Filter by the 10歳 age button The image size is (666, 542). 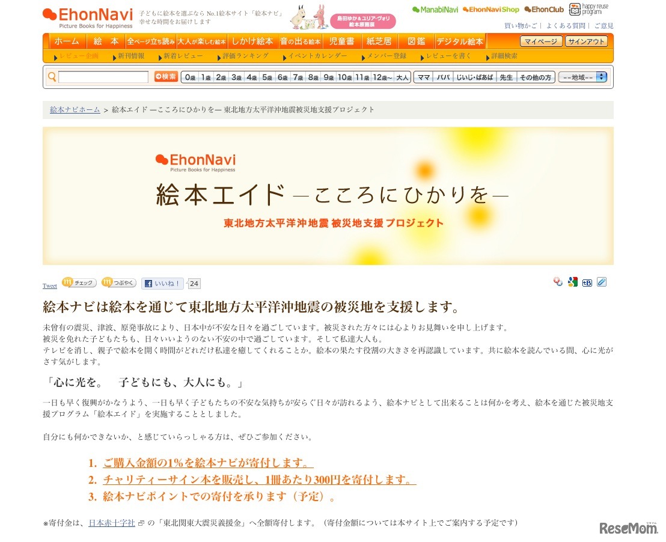[344, 78]
